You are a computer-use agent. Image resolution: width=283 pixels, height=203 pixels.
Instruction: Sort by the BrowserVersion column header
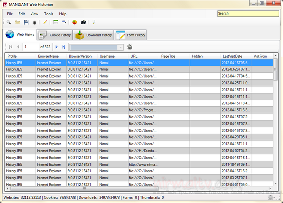[x=82, y=56]
